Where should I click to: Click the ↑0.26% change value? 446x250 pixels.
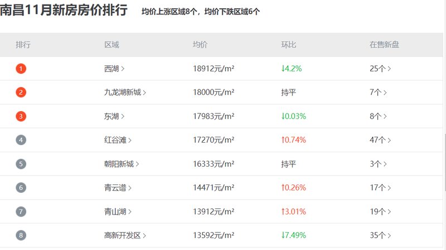[294, 188]
